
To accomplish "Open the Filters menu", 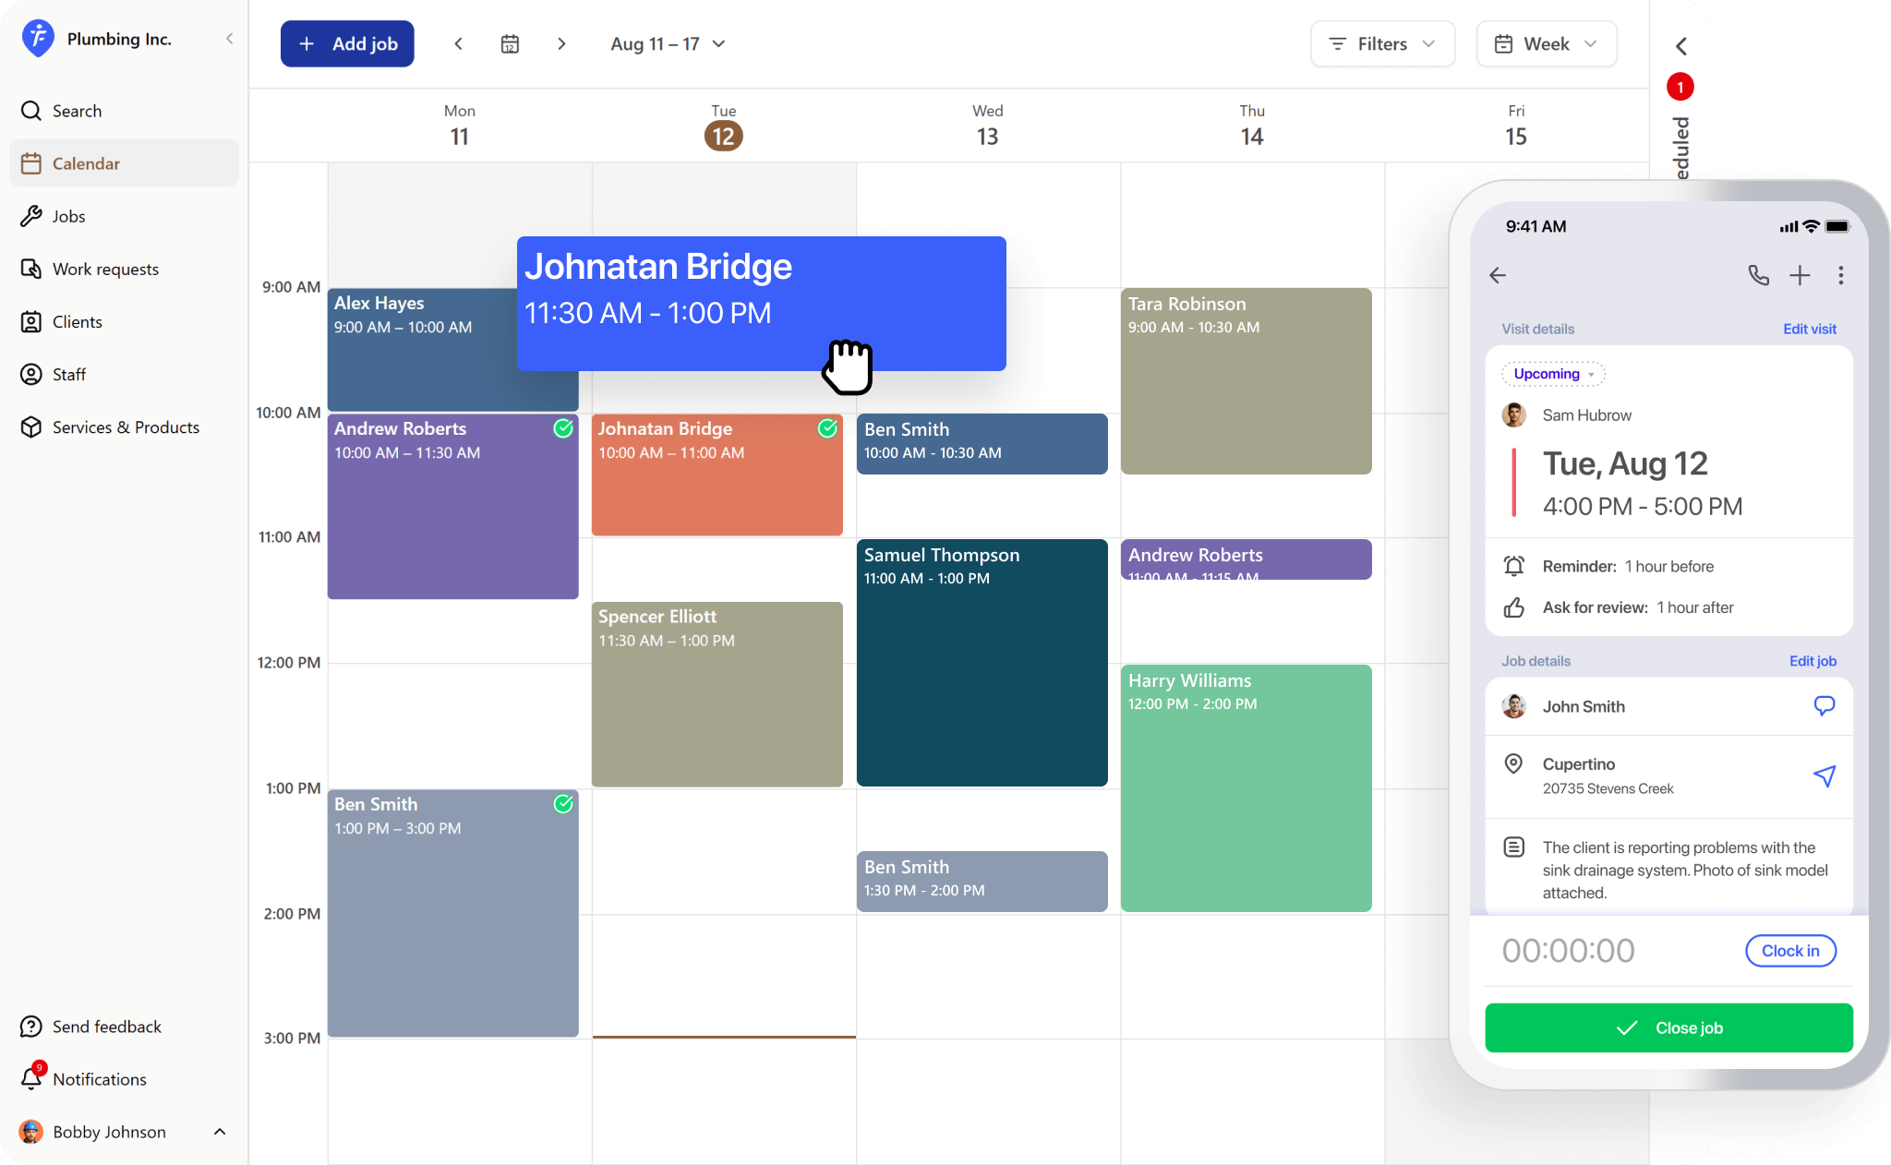I will point(1381,43).
